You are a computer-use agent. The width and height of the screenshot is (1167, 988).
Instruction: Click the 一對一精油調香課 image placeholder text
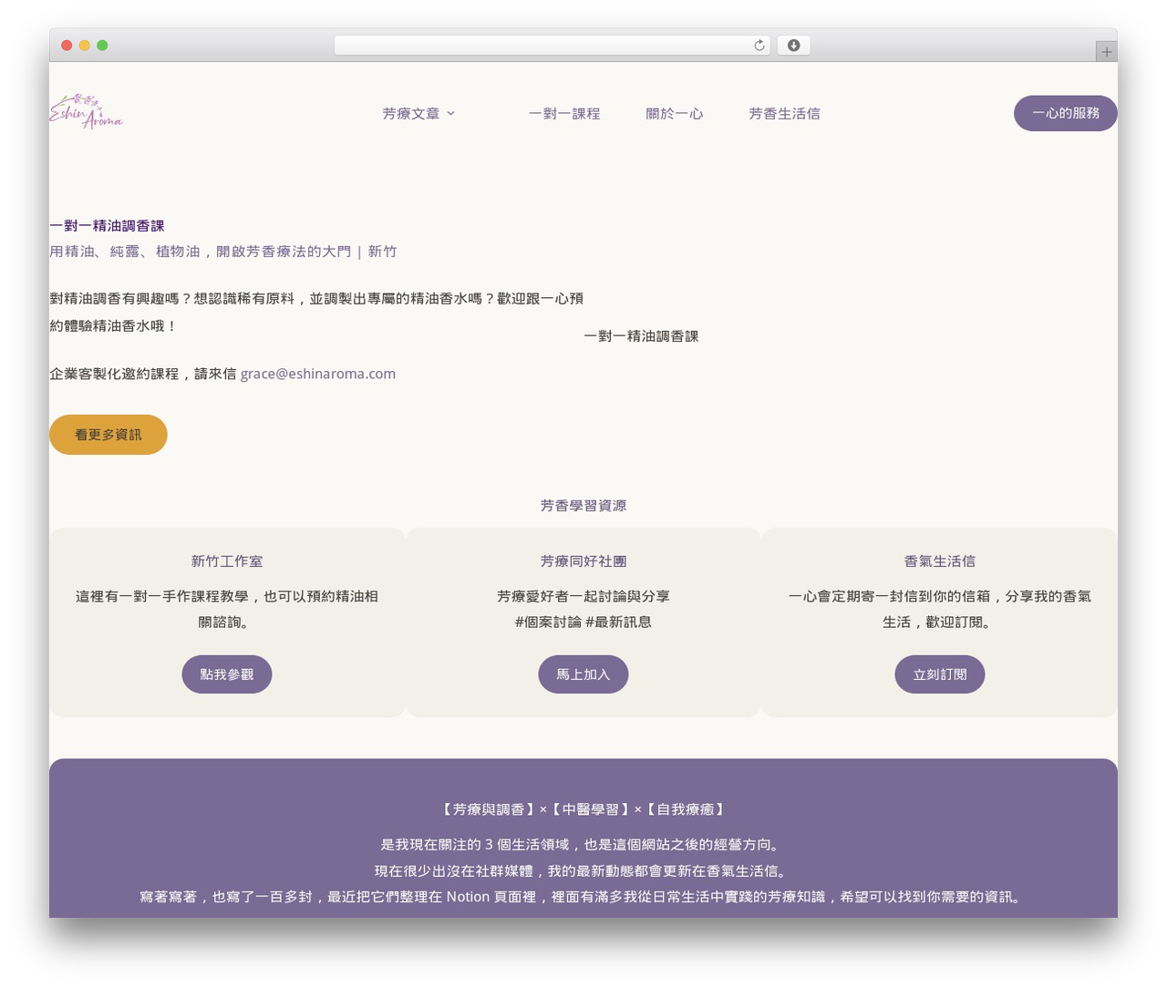coord(641,336)
